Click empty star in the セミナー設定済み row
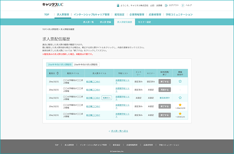Viewport: 234px width, 154px height. 180,81
